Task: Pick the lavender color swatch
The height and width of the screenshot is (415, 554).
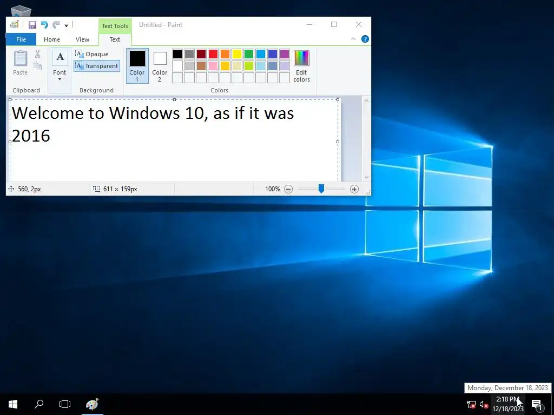Action: tap(285, 65)
